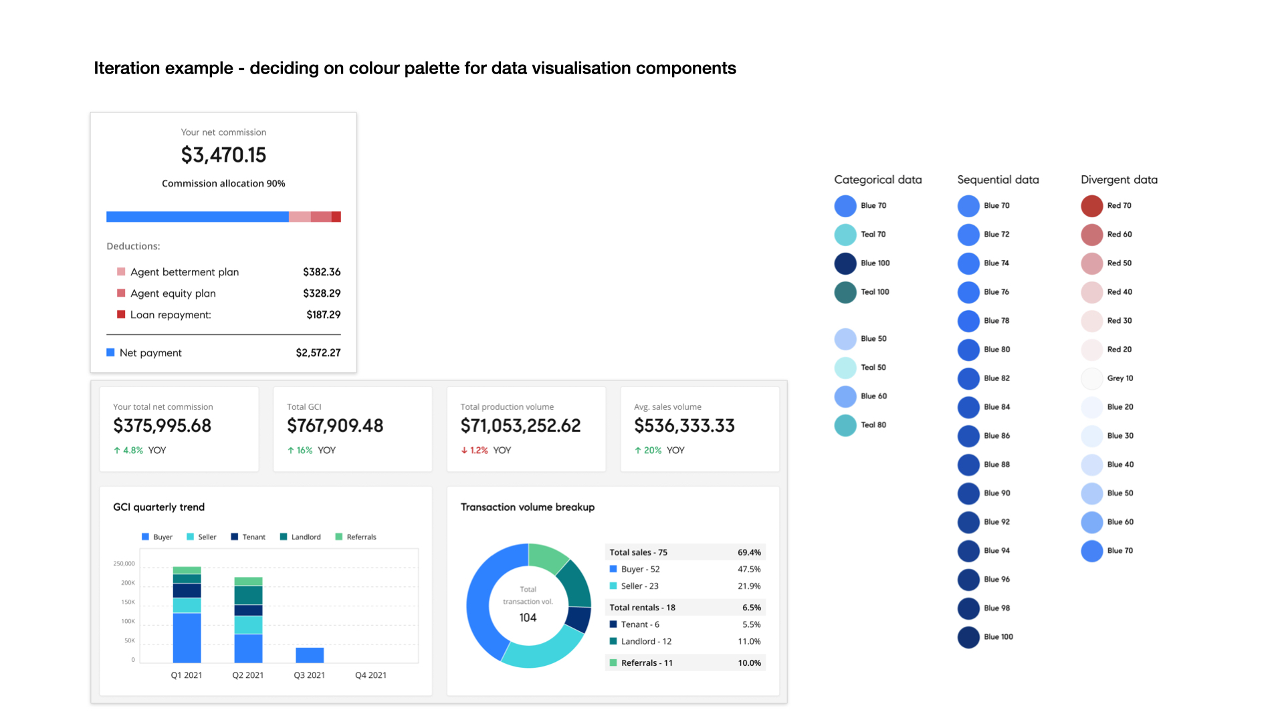Click the Q3 2021 bar in chart
The width and height of the screenshot is (1284, 722).
(310, 655)
